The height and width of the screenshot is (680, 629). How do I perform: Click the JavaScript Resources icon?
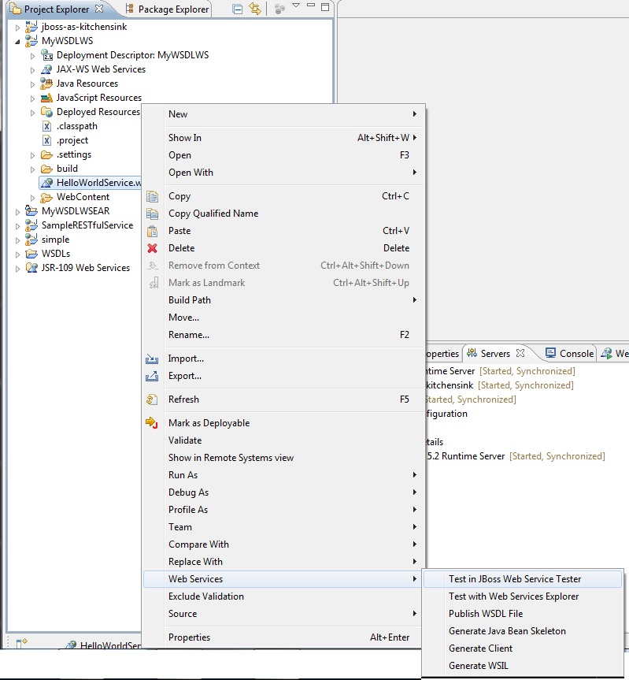(x=46, y=98)
